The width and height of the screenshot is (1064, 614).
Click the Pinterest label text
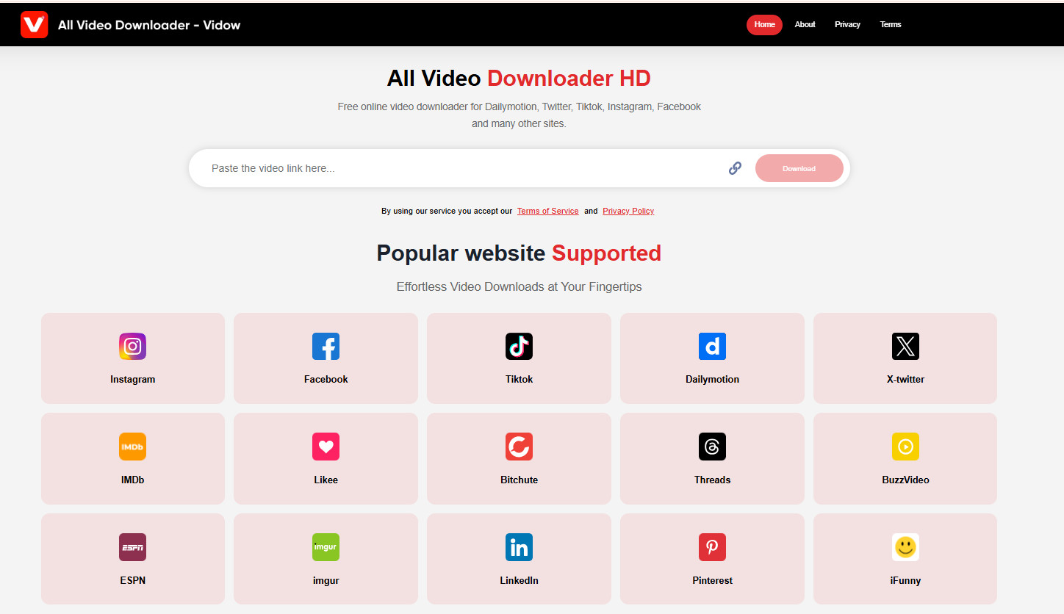(x=712, y=580)
